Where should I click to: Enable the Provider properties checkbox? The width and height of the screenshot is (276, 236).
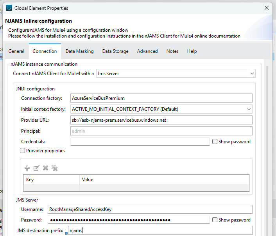pyautogui.click(x=22, y=151)
